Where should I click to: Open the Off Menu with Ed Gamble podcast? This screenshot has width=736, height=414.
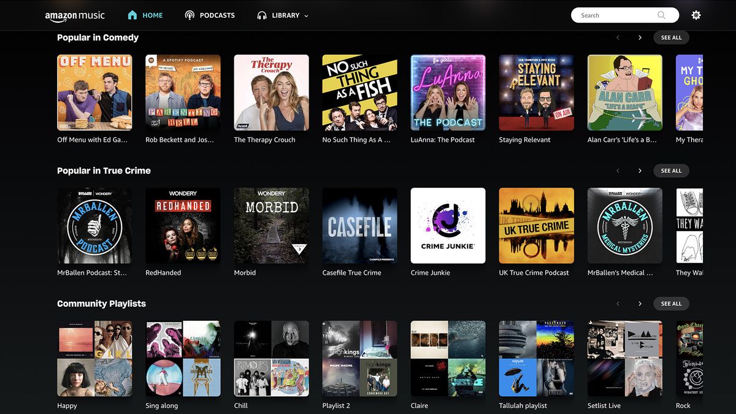[94, 92]
